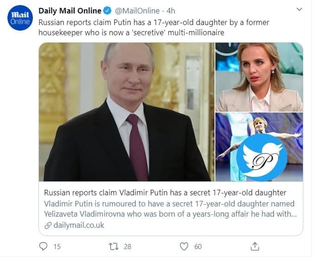View the blonde woman photo thumbnail
This screenshot has width=314, height=257.
click(259, 77)
